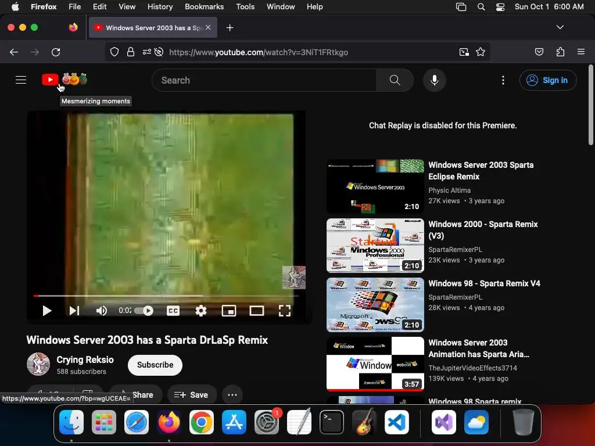The width and height of the screenshot is (595, 446).
Task: View site security padlock info
Action: [131, 52]
